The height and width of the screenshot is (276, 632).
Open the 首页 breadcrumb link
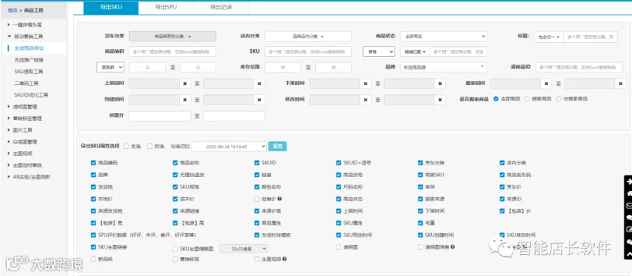12,10
